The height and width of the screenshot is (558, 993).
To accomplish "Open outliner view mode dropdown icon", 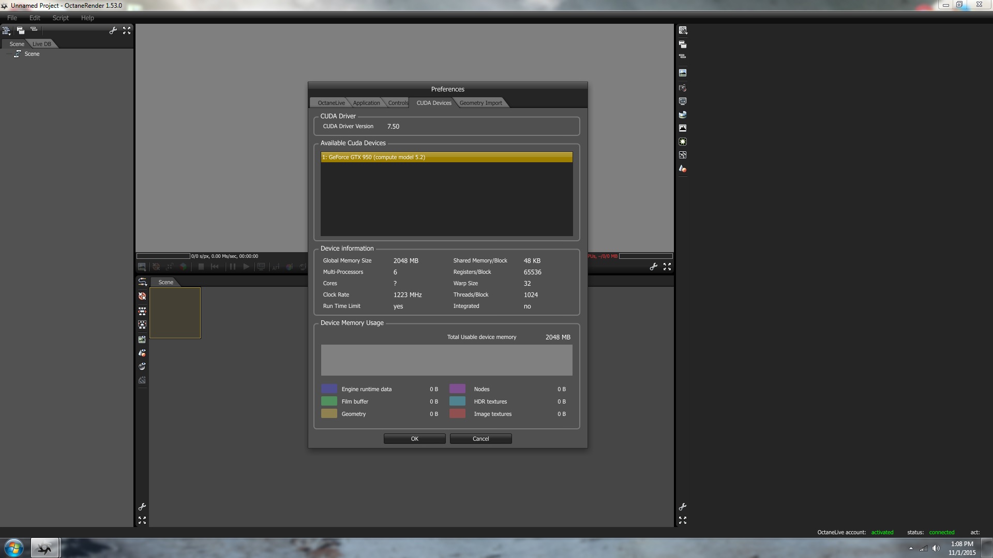I will (x=6, y=30).
